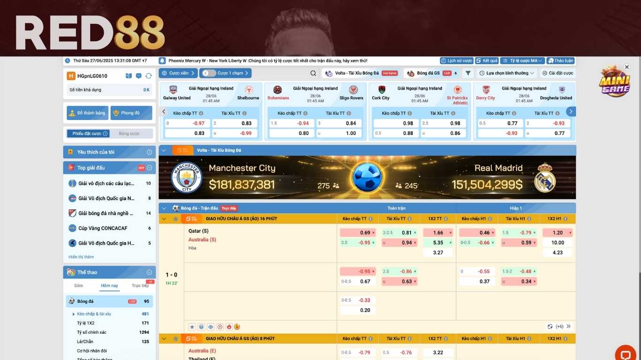Click info icon beside Kèo chấp TT in Cork City card
Screen dimensions: 641x360
pyautogui.click(x=410, y=113)
